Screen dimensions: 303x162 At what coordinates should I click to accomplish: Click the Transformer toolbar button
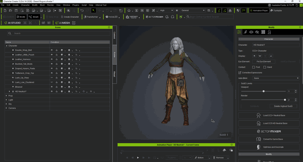(91, 17)
